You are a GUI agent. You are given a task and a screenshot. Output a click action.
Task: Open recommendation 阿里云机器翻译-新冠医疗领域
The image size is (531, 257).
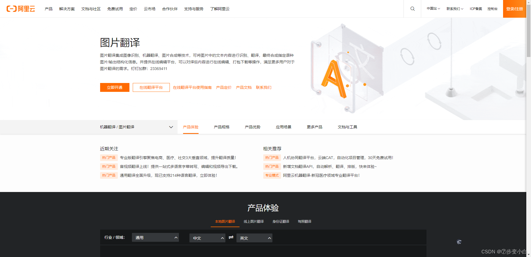321,175
